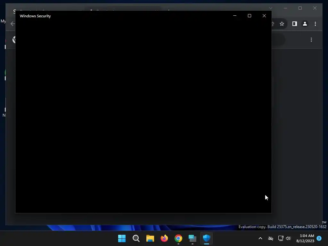Open network status tray icon
The image size is (328, 246).
pos(281,238)
